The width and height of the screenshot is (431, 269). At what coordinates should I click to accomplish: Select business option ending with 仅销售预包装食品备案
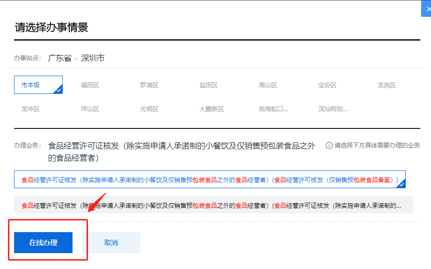[x=210, y=179]
